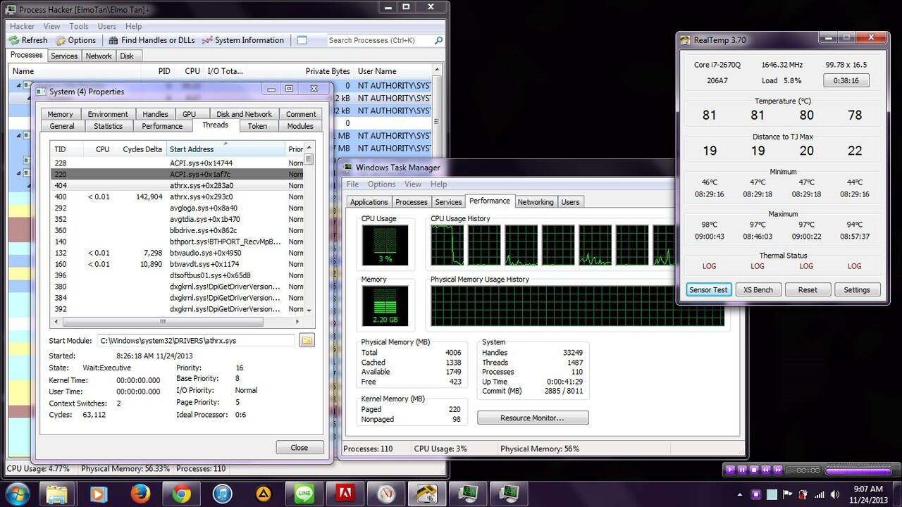Select thread 396 dtsoftbus01.sys+0x65d8

pyautogui.click(x=178, y=275)
